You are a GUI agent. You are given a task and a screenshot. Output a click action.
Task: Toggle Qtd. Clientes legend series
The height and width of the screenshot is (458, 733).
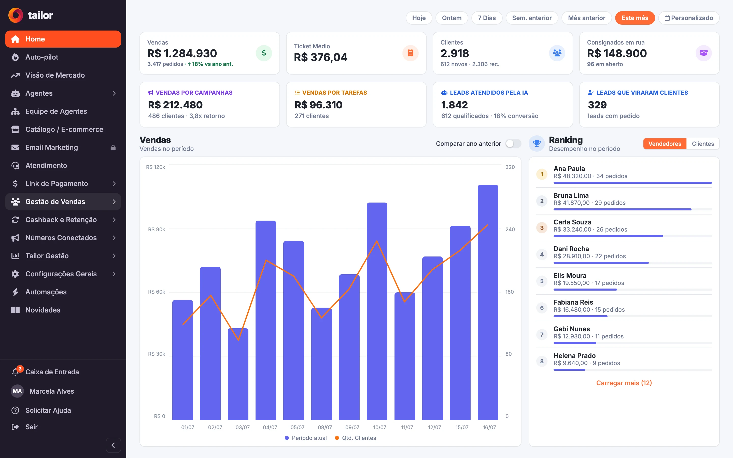coord(356,438)
